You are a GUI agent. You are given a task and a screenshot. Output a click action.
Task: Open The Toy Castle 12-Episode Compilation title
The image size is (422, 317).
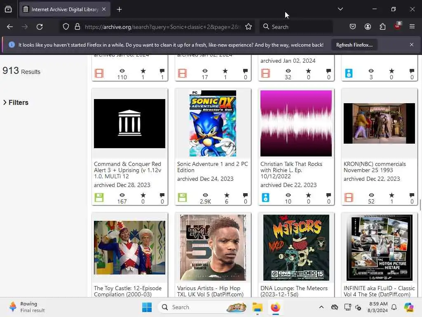(128, 291)
